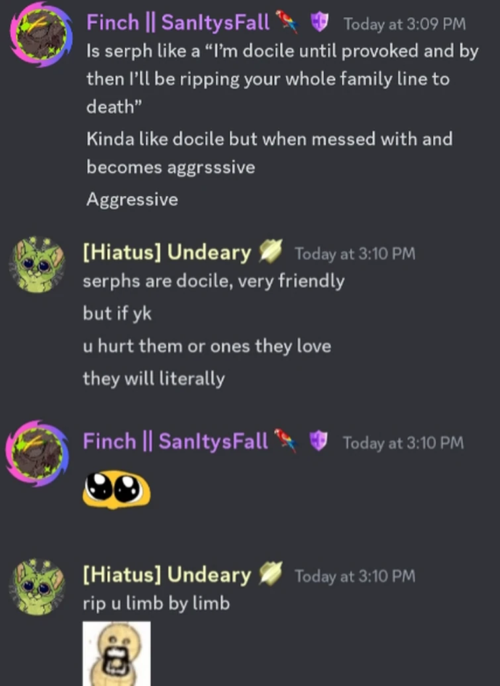Open the profile of the first '[Hiatus] Undeary' username
The width and height of the screenshot is (500, 686).
coord(167,253)
